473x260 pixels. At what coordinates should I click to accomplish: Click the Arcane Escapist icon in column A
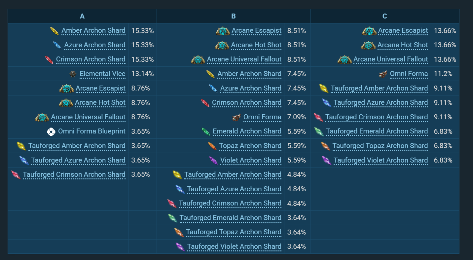pos(66,89)
